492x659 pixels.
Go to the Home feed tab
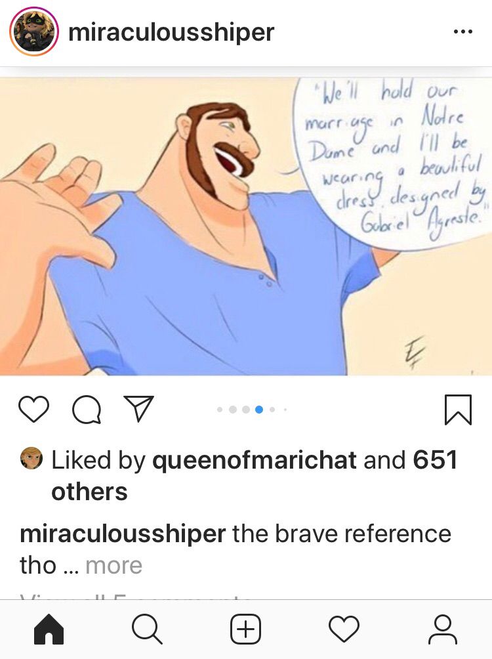(49, 629)
